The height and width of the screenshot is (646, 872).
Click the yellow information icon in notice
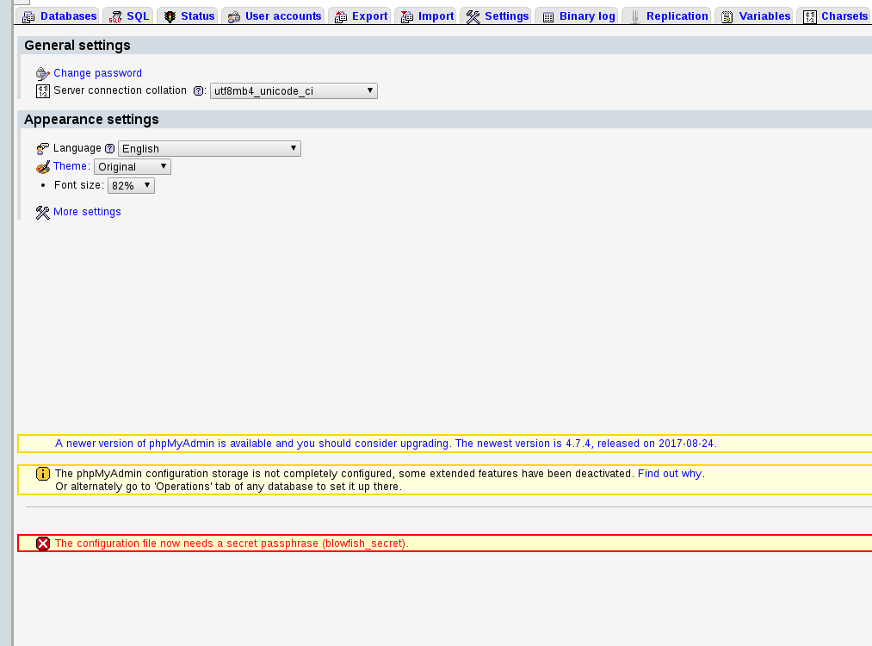[43, 474]
